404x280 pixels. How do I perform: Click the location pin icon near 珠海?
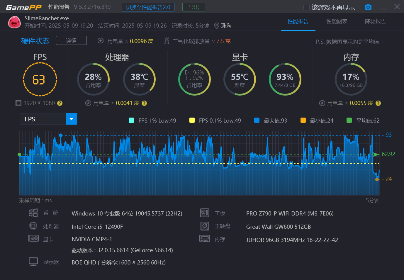pos(217,26)
